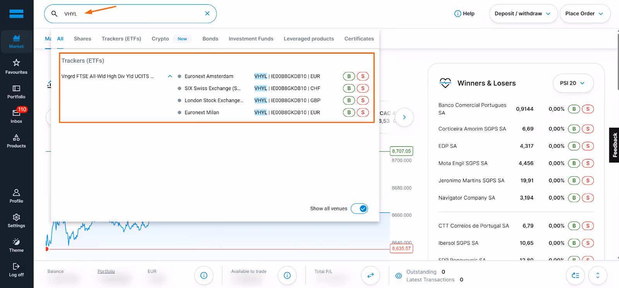Clear the VHYL search text
This screenshot has width=619, height=288.
(207, 14)
